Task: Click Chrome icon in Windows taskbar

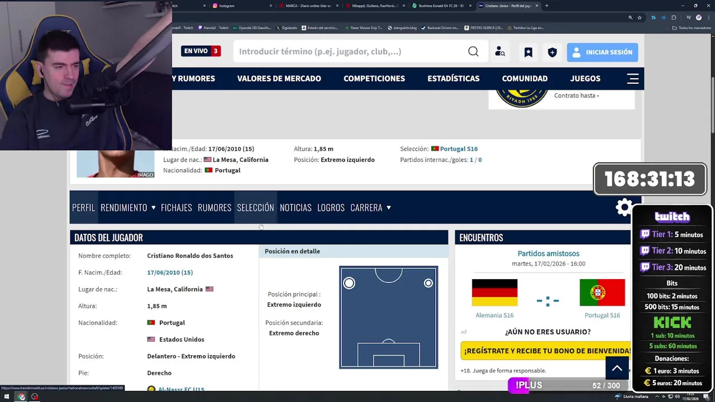Action: 21,397
